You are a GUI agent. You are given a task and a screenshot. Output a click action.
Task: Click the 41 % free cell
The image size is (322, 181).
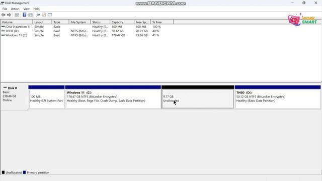click(155, 35)
